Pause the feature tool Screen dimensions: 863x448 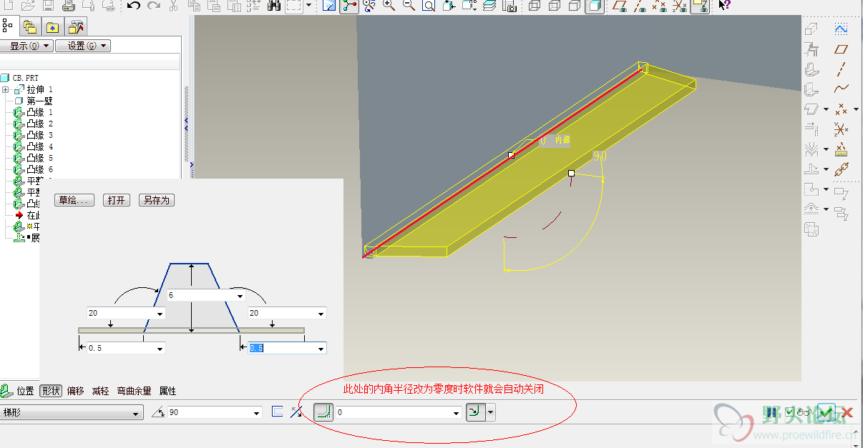click(772, 412)
